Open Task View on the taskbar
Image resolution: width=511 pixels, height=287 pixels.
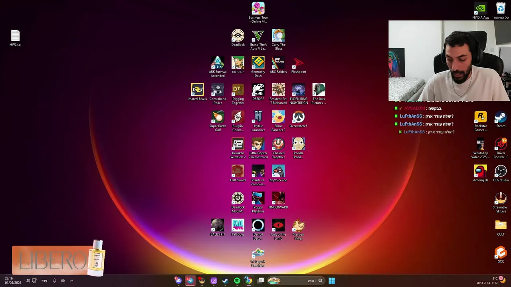click(x=261, y=281)
